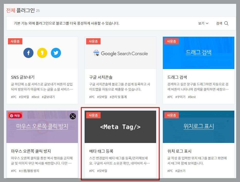Open search using the magnifier icon
The width and height of the screenshot is (240, 182).
(x=226, y=23)
